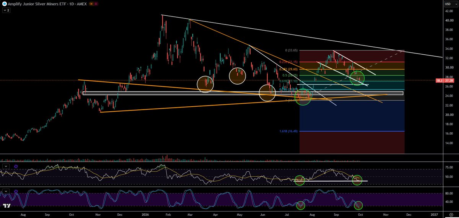
Task: Click the Stochastic scale value 80.00
Action: 448,194
